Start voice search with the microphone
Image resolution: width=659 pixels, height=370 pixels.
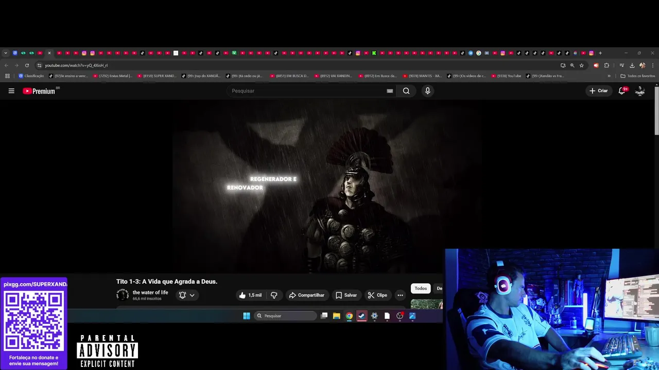(x=427, y=91)
